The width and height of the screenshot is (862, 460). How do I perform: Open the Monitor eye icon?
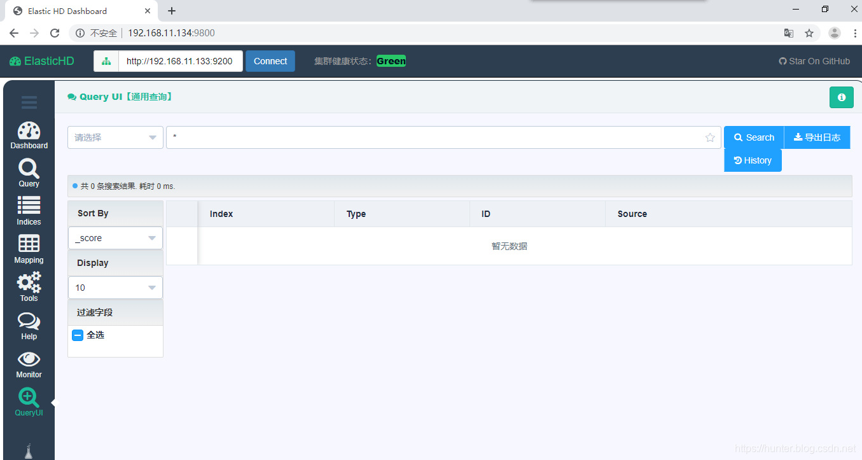point(29,364)
